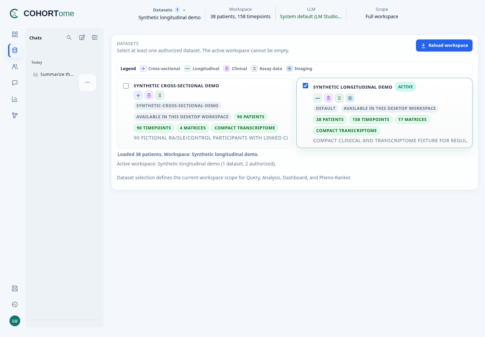The image size is (485, 337).
Task: Click assay icon on Longitudinal Demo card
Action: coord(339,98)
